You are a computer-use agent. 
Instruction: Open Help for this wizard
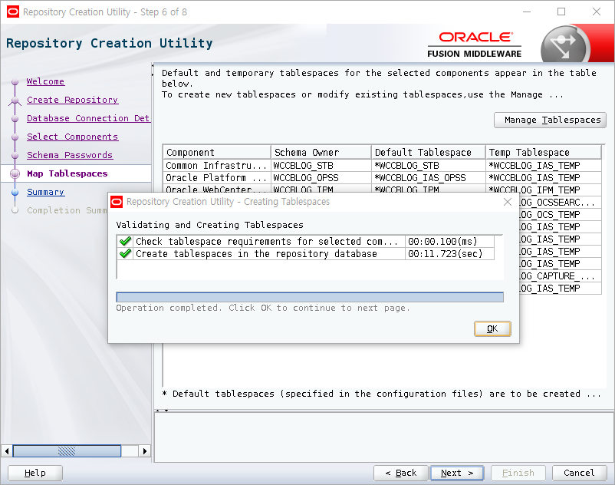click(x=35, y=473)
